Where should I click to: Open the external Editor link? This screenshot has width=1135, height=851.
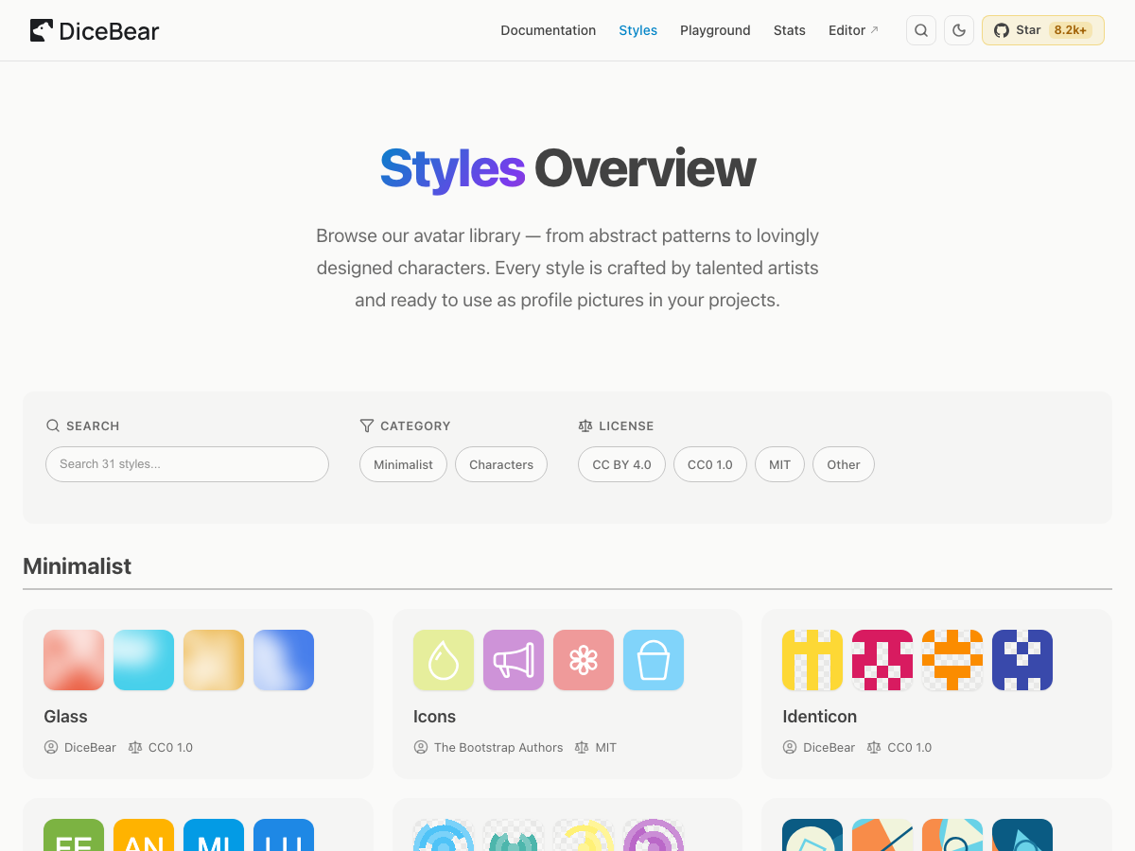(853, 30)
